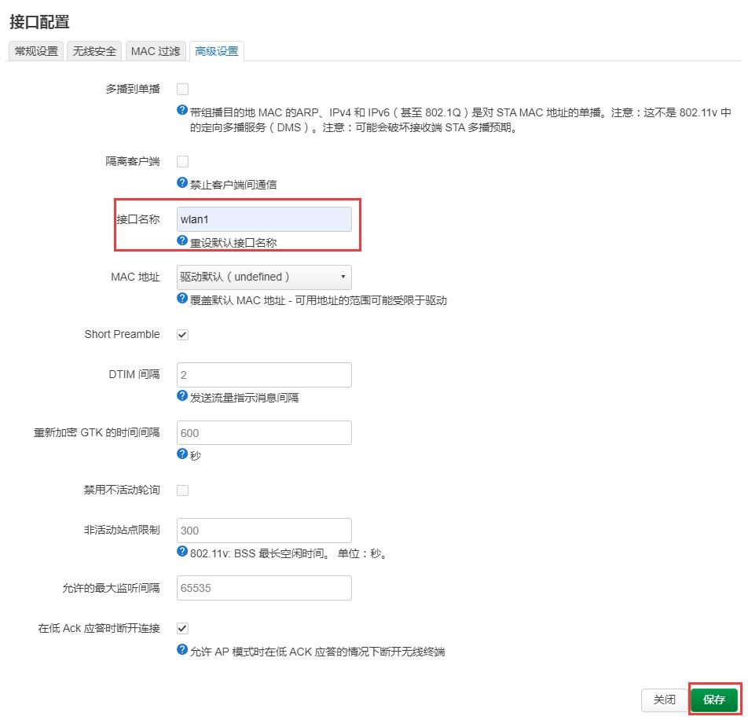This screenshot has width=748, height=720.
Task: Enable the 多播到单播 checkbox
Action: [183, 90]
